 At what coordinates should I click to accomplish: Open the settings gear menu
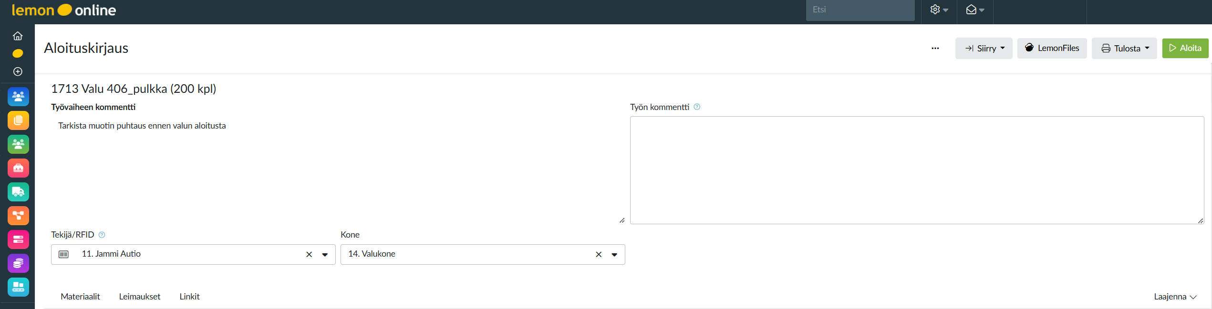[938, 10]
